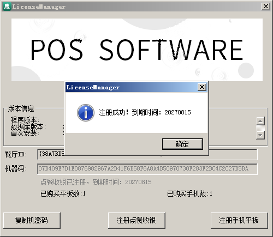Click the blue information icon in the dialog
This screenshot has width=273, height=237.
click(x=86, y=113)
